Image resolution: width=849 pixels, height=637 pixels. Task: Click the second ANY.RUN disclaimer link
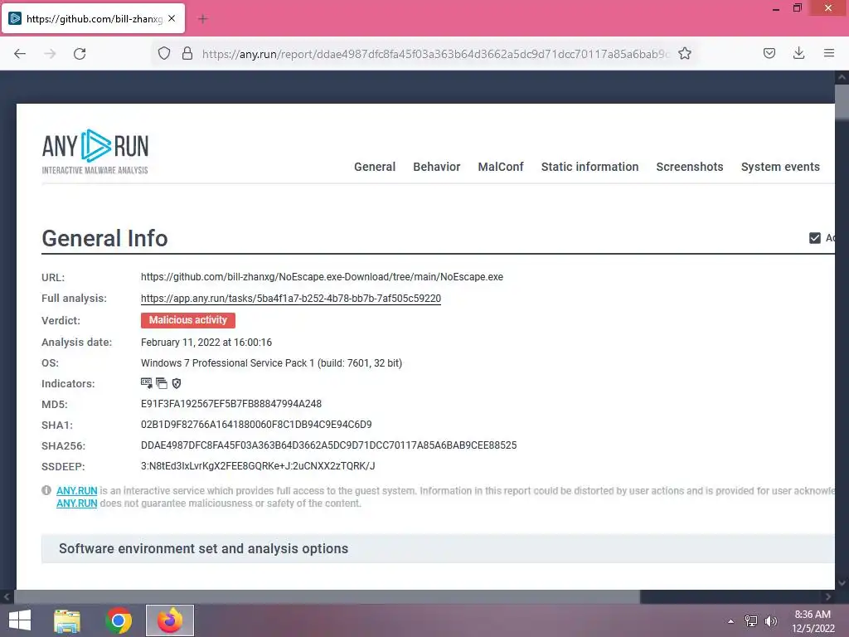pyautogui.click(x=77, y=503)
